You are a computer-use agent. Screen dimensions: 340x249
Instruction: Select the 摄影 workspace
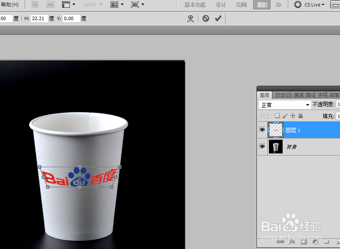pyautogui.click(x=262, y=5)
